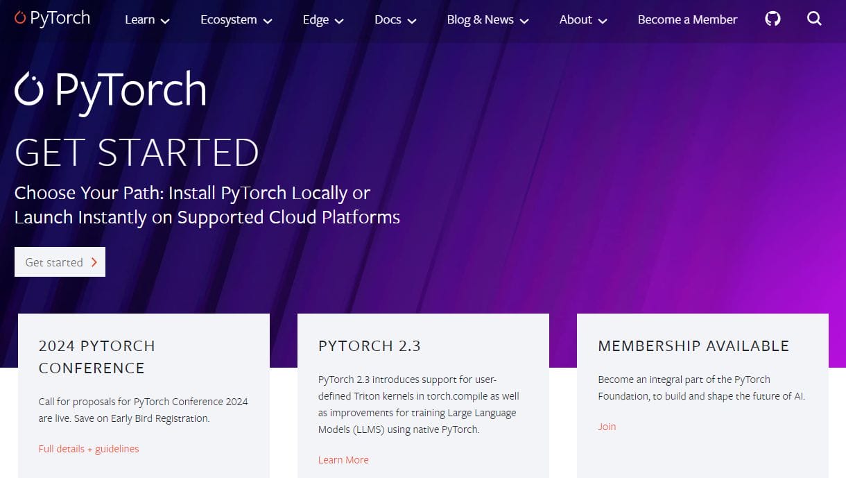Click the PYTORCH 2.3 card title
Viewport: 846px width, 478px height.
[x=369, y=345]
